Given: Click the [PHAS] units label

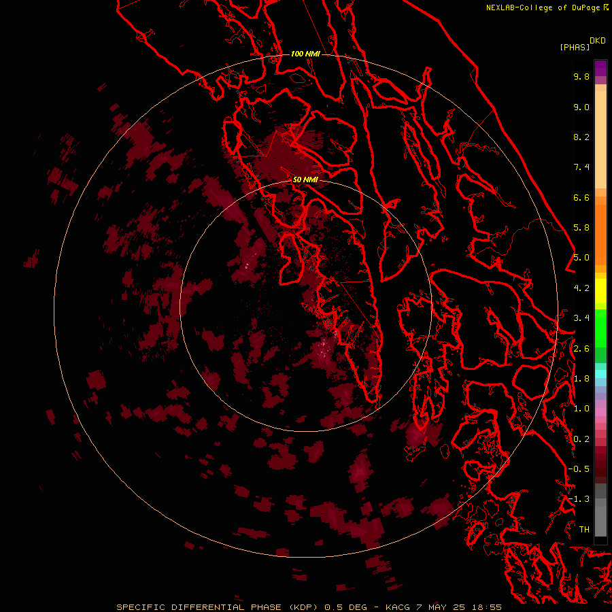Looking at the screenshot, I should pos(575,47).
